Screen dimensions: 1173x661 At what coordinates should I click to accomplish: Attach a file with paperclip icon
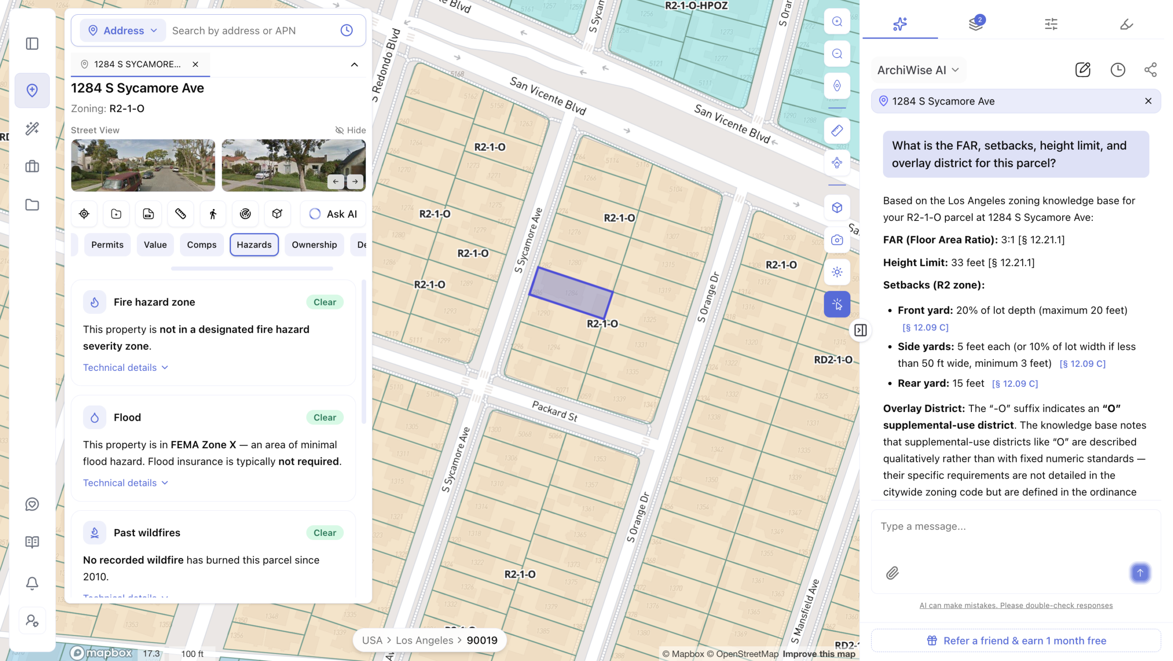(x=892, y=573)
